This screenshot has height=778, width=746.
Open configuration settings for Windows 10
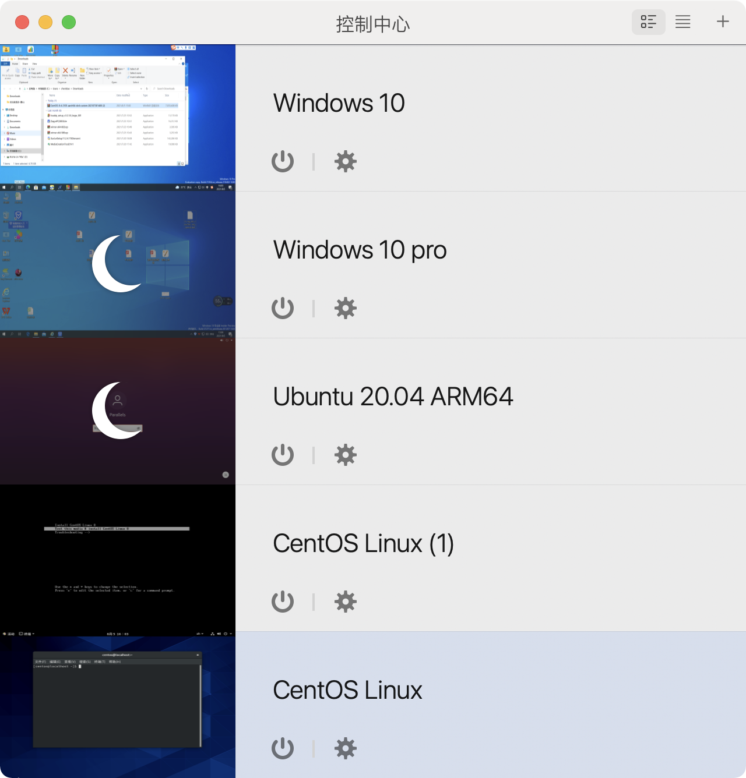point(345,161)
